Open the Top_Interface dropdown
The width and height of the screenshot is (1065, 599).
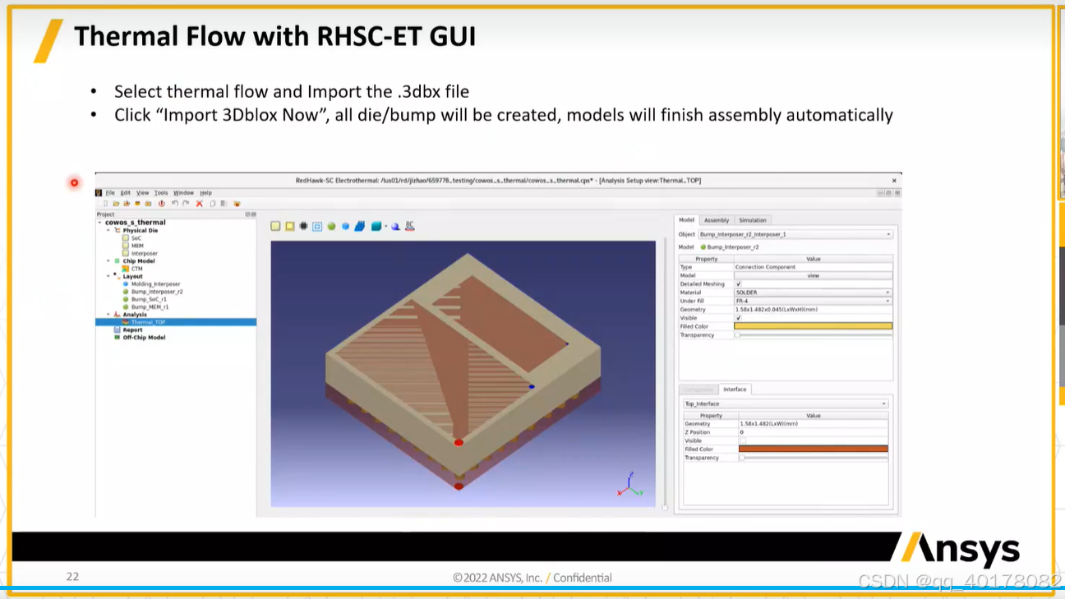click(786, 403)
